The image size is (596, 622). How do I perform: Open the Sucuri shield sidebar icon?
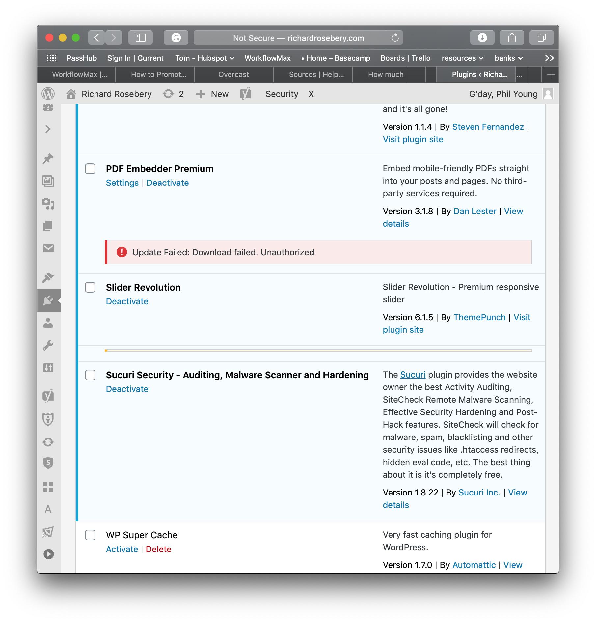pyautogui.click(x=48, y=463)
